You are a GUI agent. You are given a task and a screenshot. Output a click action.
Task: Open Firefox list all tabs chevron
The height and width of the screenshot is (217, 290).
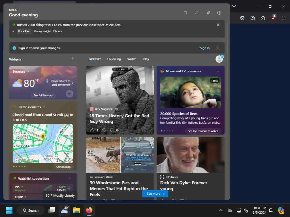(x=234, y=6)
